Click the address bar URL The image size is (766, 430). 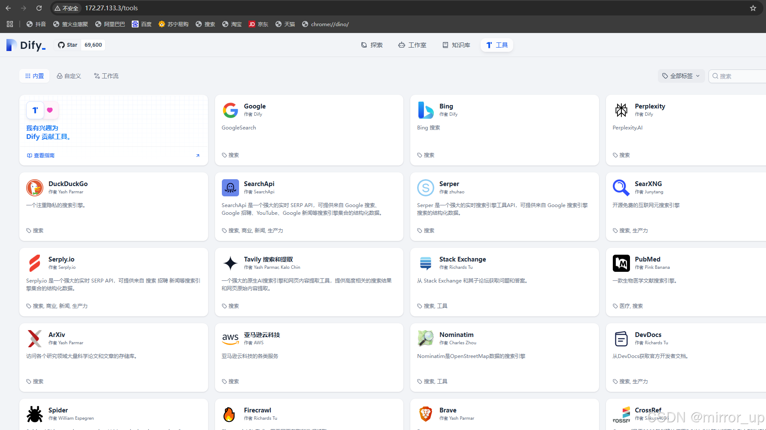pyautogui.click(x=111, y=8)
